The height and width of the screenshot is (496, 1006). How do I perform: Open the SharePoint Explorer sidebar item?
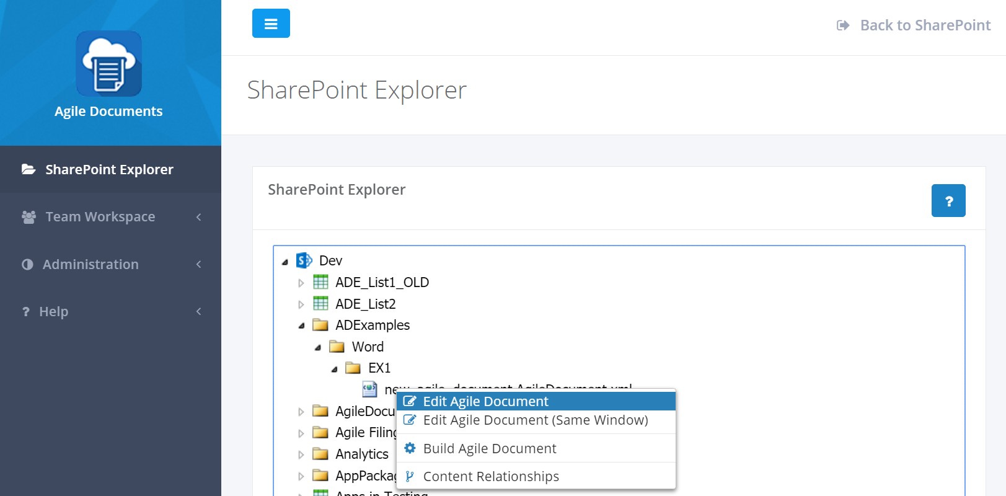110,169
